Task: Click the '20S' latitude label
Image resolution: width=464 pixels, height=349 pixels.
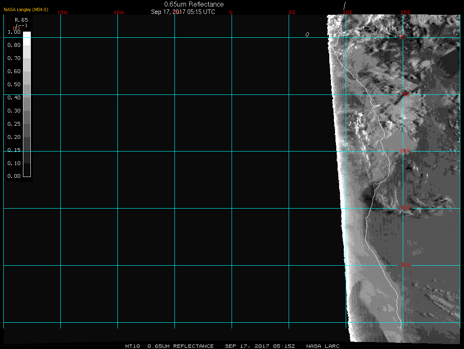Action: tap(406, 265)
